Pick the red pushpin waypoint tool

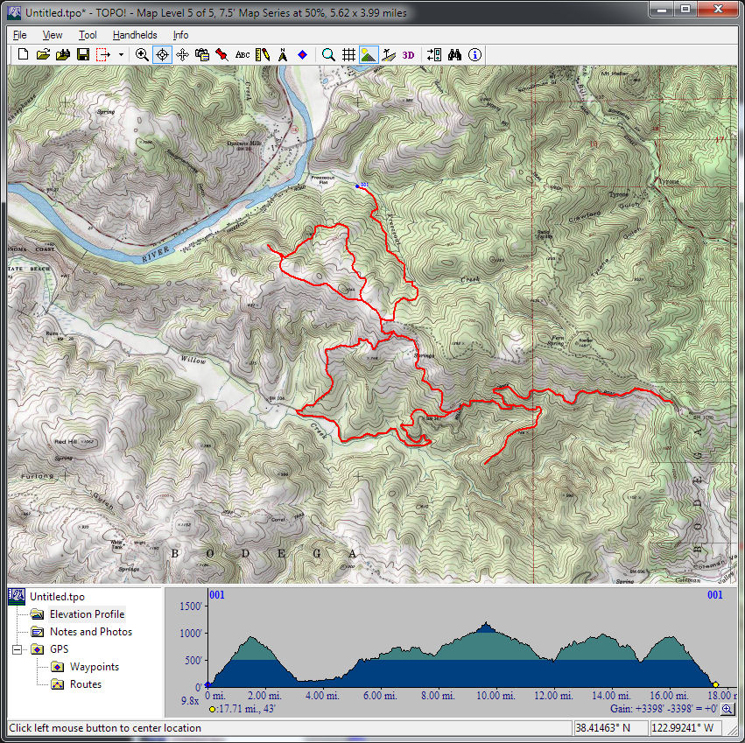point(222,54)
